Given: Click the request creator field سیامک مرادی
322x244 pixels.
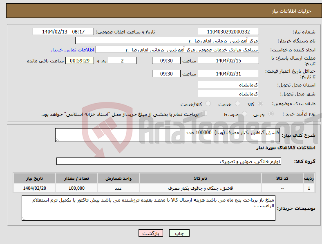Looking at the screenshot, I should point(177,50).
